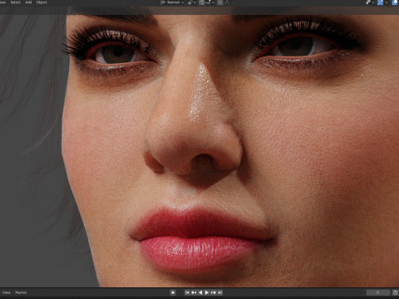
Task: Open the timeline Marker menu
Action: click(21, 292)
